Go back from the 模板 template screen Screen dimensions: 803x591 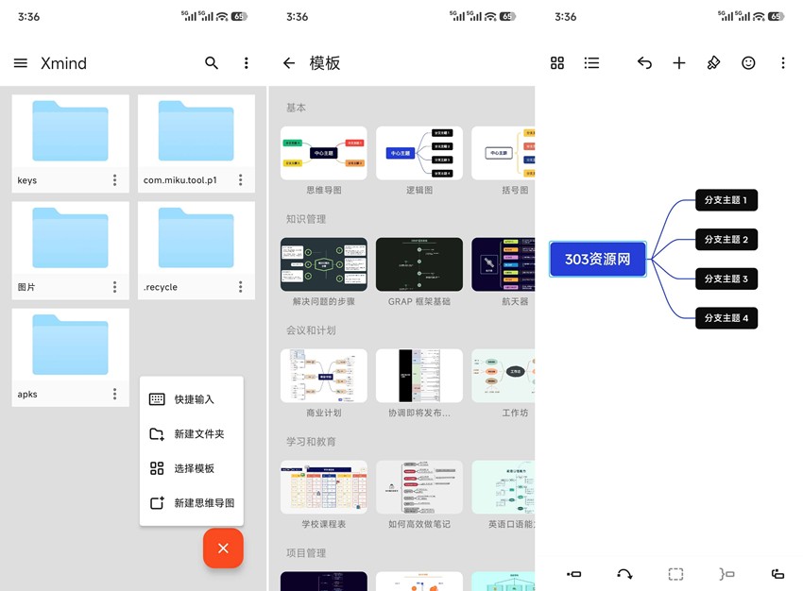tap(289, 63)
